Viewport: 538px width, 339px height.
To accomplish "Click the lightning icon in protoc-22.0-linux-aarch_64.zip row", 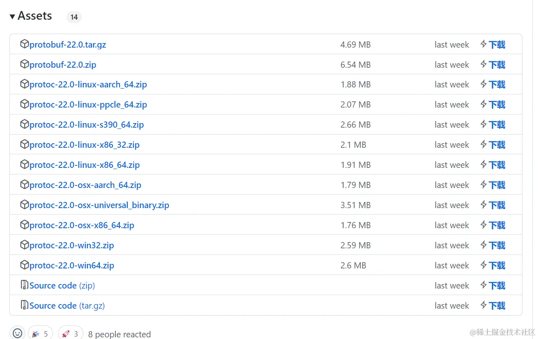I will point(484,84).
